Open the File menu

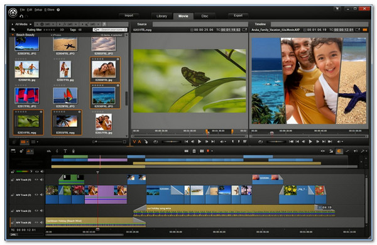[22, 10]
